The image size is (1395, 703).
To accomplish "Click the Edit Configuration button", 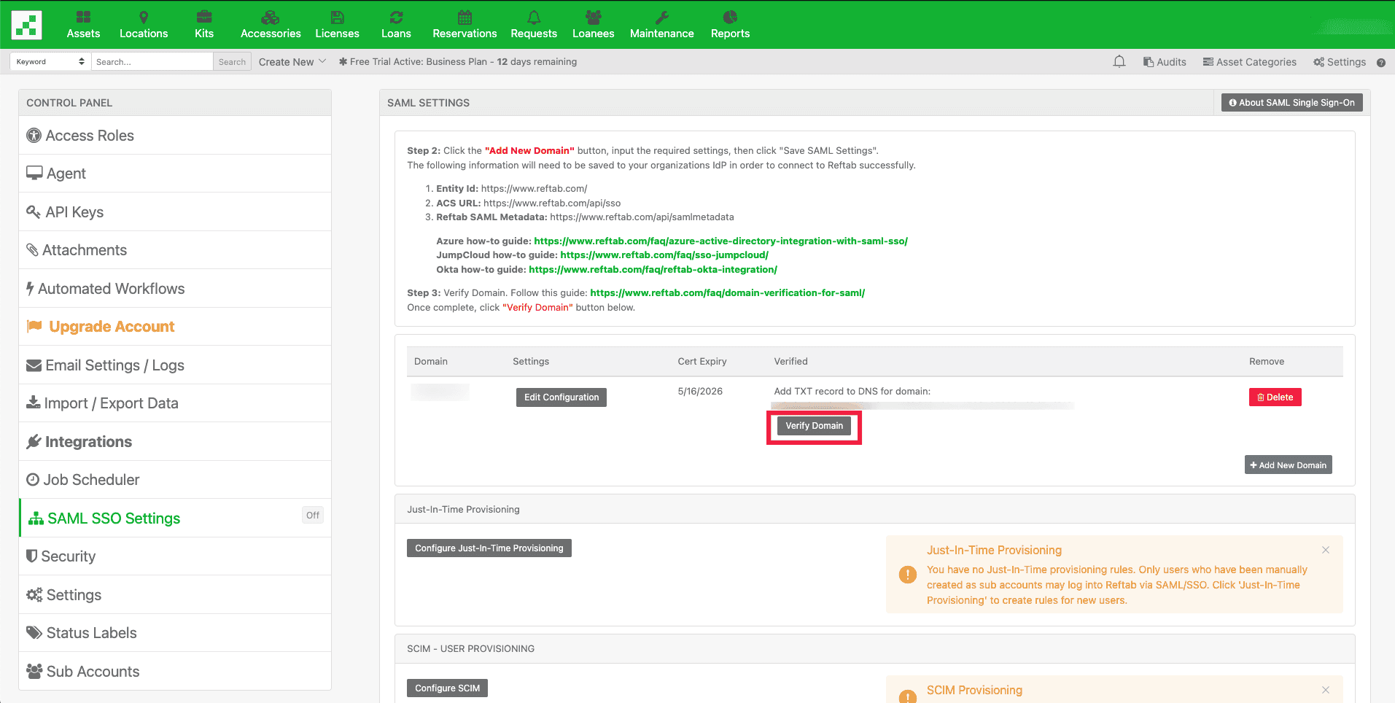I will click(x=562, y=397).
